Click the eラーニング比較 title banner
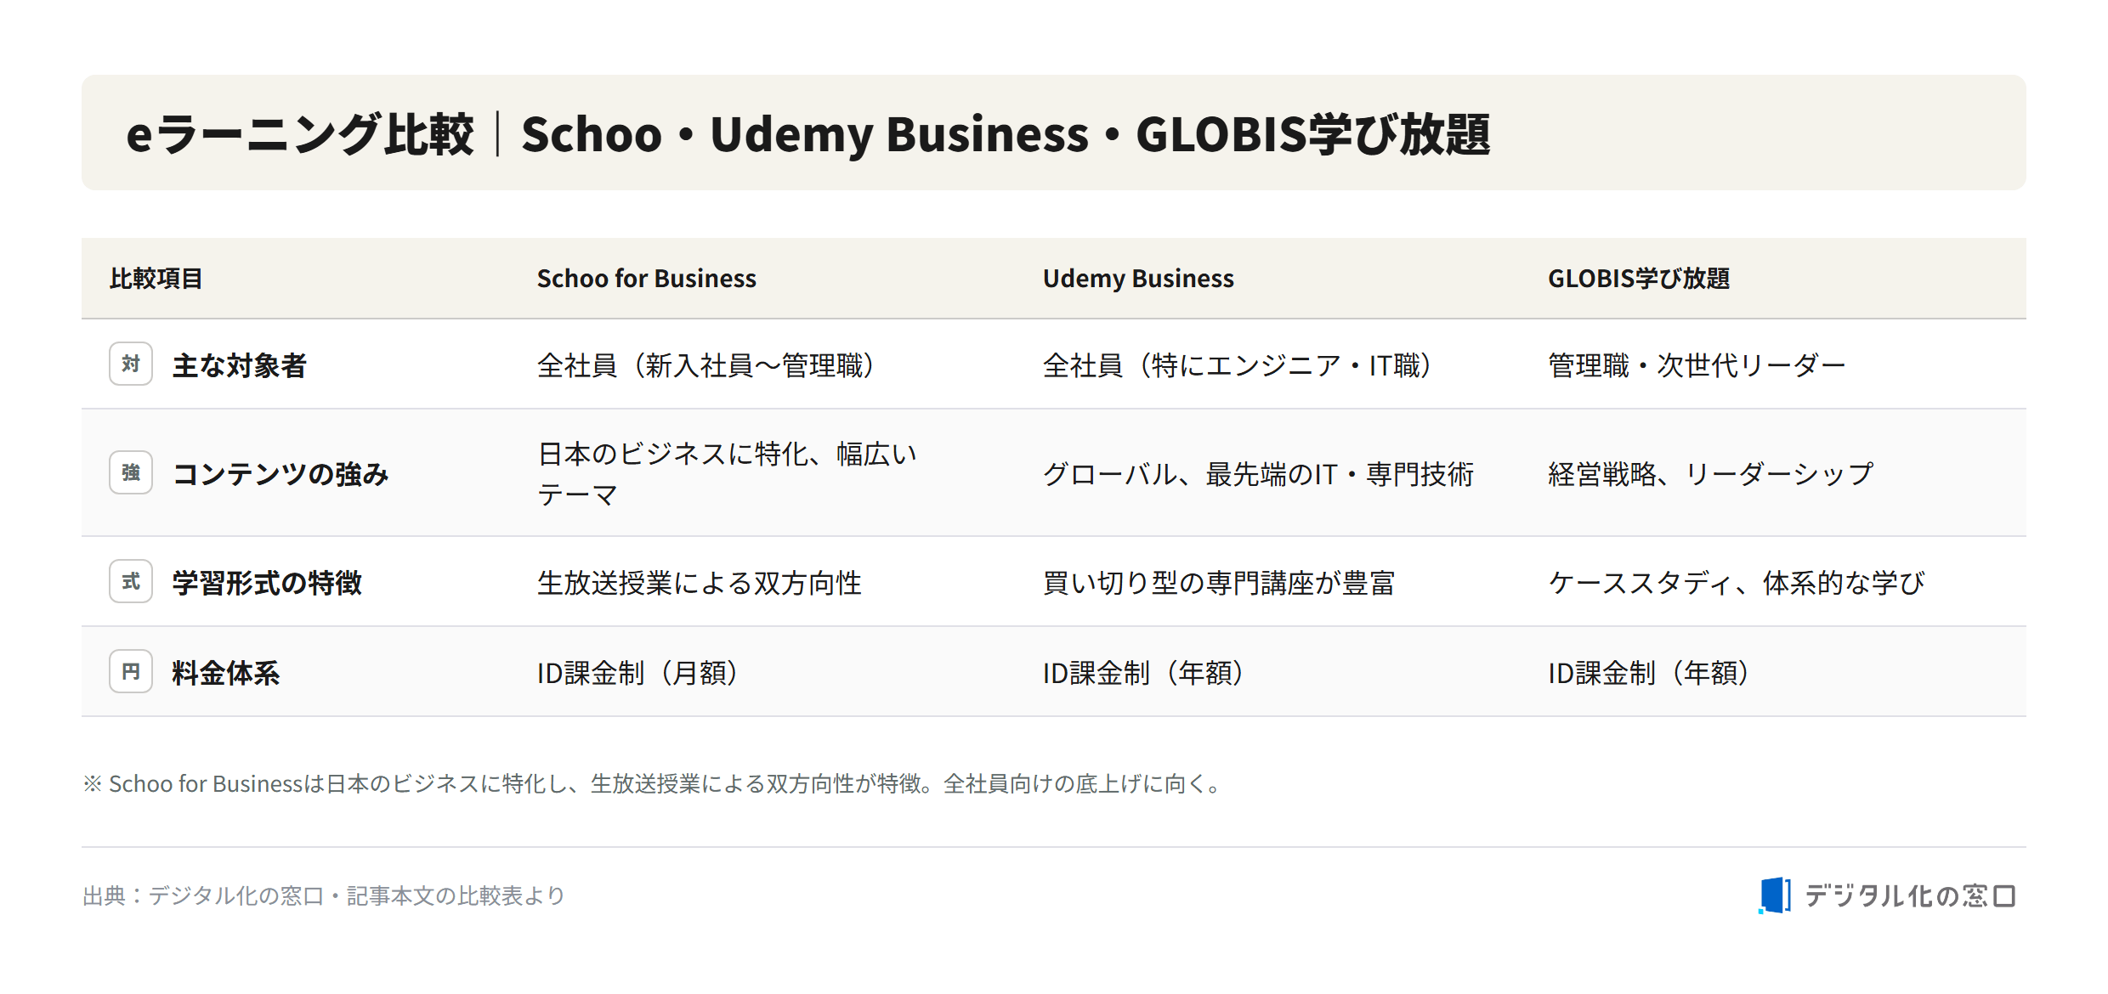 [1054, 133]
